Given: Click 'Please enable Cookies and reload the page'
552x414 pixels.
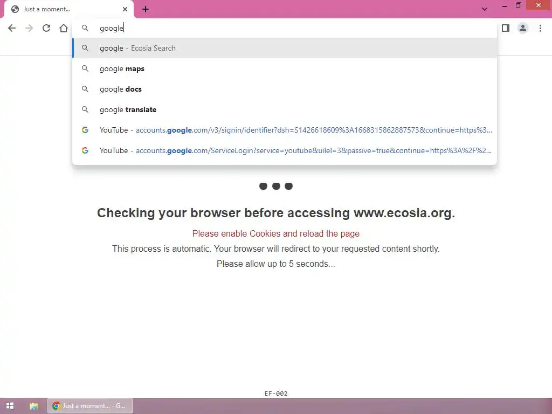Looking at the screenshot, I should pyautogui.click(x=276, y=233).
